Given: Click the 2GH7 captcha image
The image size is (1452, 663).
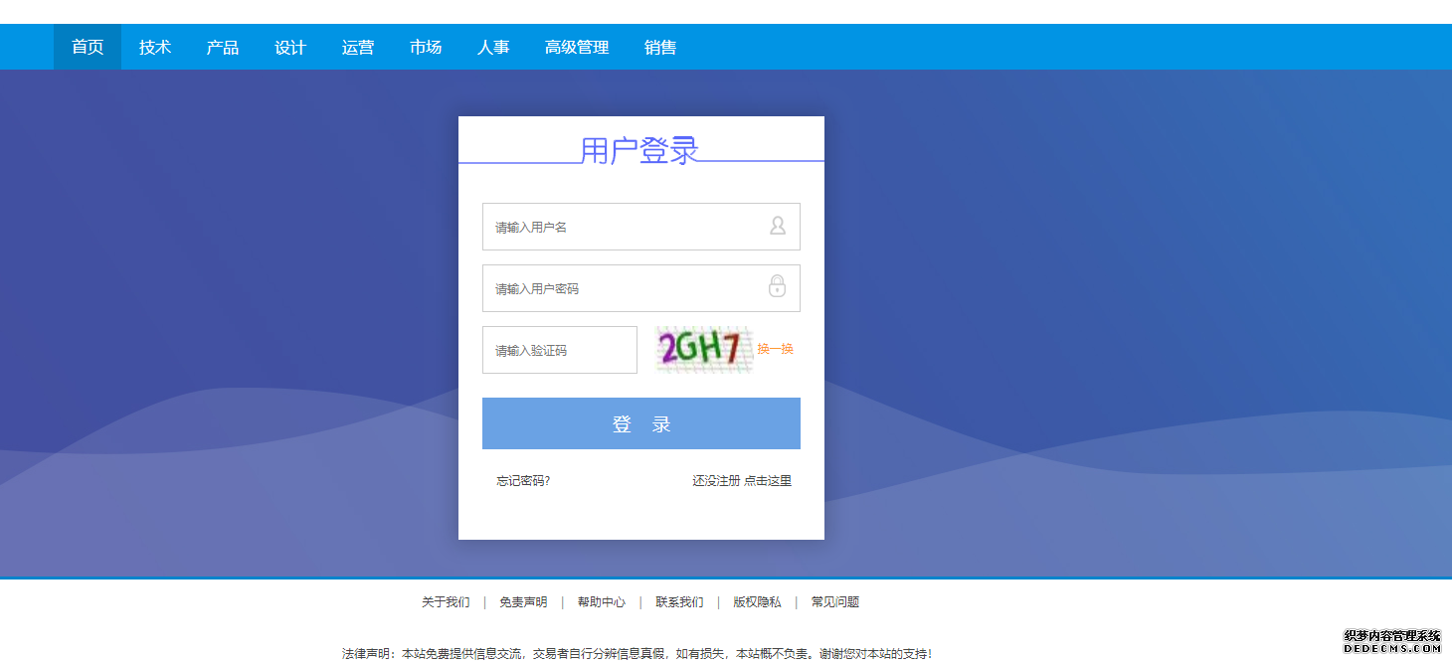Looking at the screenshot, I should coord(702,349).
